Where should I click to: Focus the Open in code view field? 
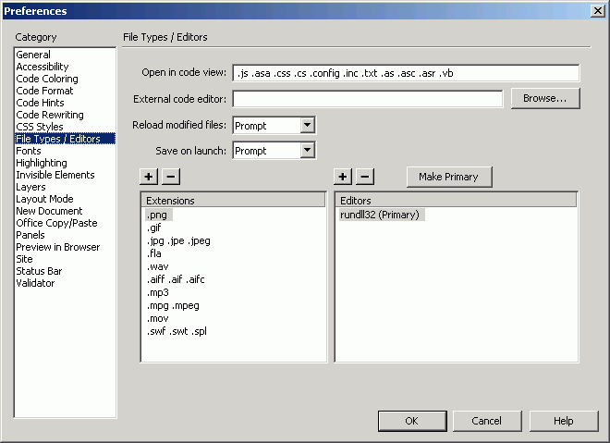(406, 73)
